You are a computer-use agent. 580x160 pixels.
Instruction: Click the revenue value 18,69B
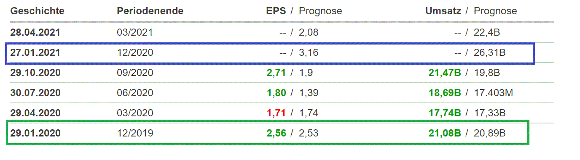pyautogui.click(x=445, y=93)
